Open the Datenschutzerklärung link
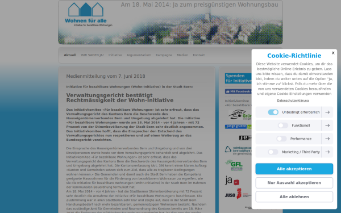 pyautogui.click(x=293, y=101)
